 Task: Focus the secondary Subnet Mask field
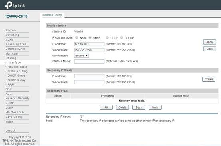pyautogui.click(x=89, y=82)
